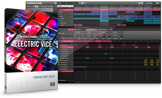Select the highlighted blue browser filter icon
The image size is (162, 98).
[x=37, y=6]
